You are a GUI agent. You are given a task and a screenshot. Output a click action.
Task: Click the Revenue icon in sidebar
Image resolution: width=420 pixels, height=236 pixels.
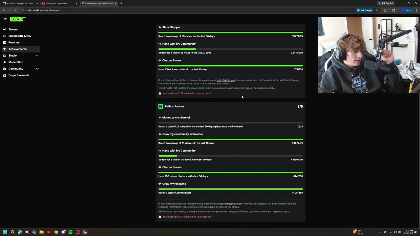(x=5, y=42)
